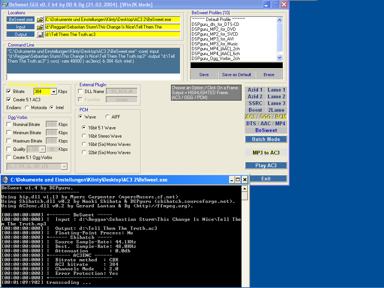
Task: Select Wave PCM format
Action: [x=80, y=117]
